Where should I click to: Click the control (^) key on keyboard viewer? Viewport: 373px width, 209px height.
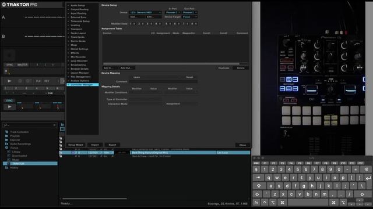pyautogui.click(x=264, y=203)
